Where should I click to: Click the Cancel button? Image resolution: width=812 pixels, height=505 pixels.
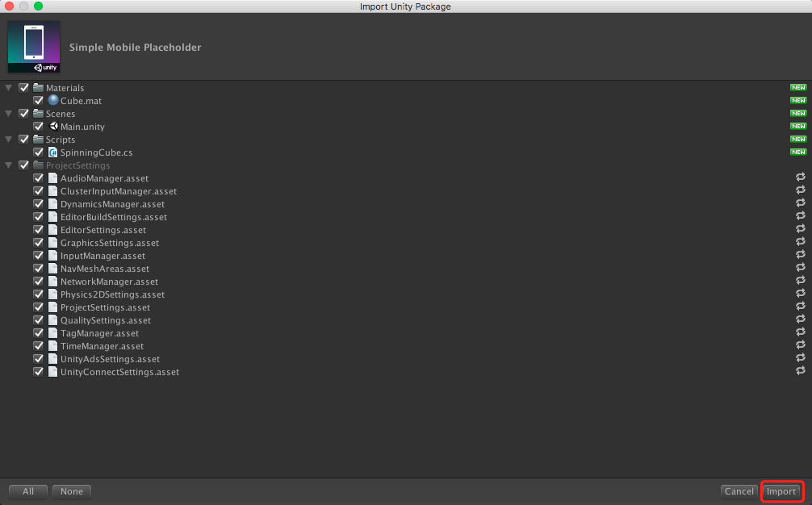click(739, 491)
